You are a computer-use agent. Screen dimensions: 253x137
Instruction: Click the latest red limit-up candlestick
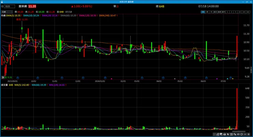coord(237,47)
